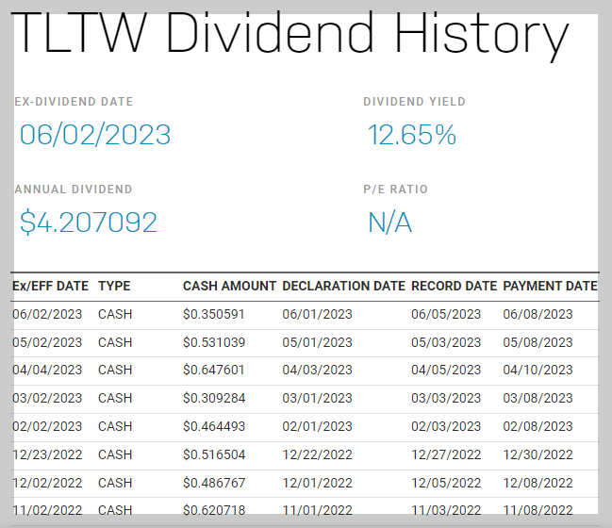Screen dimensions: 612x528
Task: Click record date 05/03/2023
Action: click(x=446, y=342)
